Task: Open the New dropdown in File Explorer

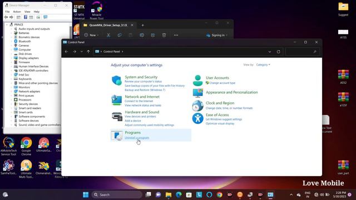Action: [x=91, y=35]
